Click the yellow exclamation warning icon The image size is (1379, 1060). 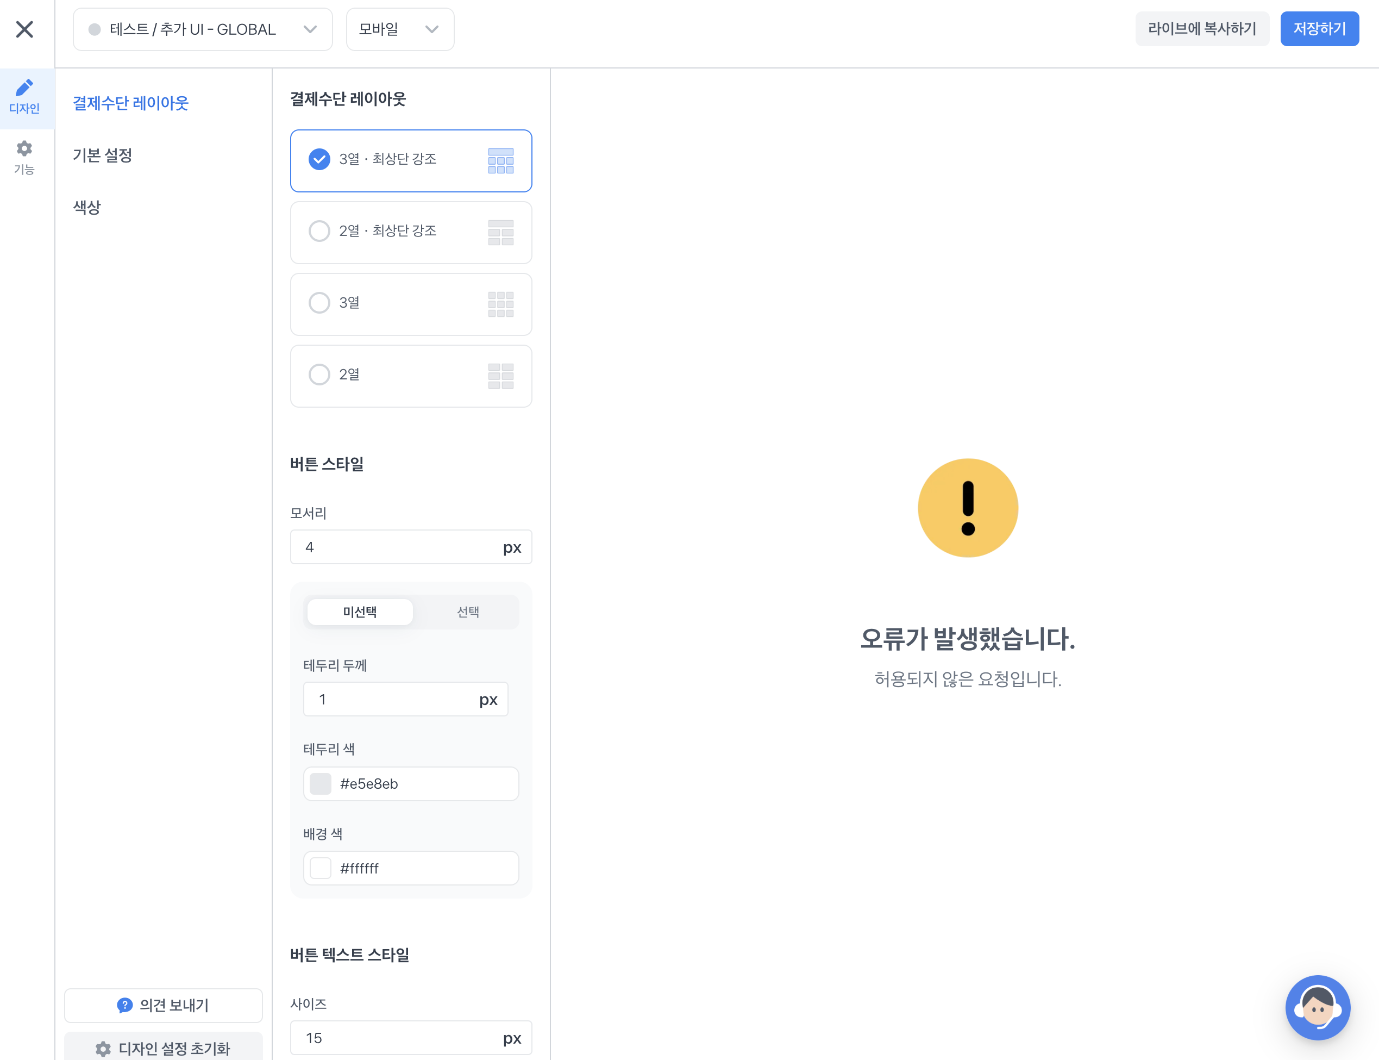[x=968, y=508]
